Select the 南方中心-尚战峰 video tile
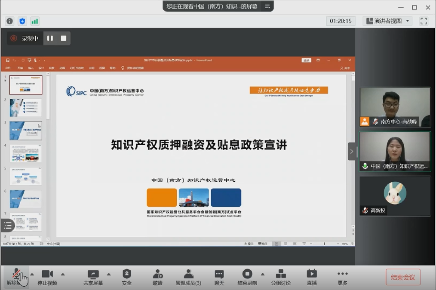Viewport: 436px width, 290px height. [x=395, y=107]
